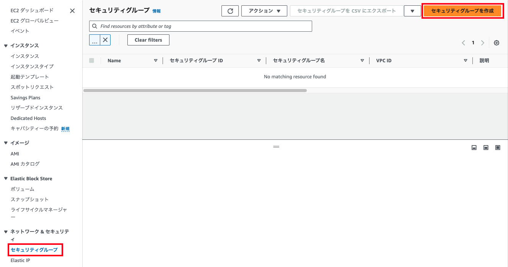Refresh the security groups list
508x267 pixels.
pos(230,11)
